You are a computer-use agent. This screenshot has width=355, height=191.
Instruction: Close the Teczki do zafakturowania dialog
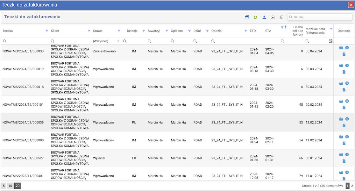(x=351, y=5)
